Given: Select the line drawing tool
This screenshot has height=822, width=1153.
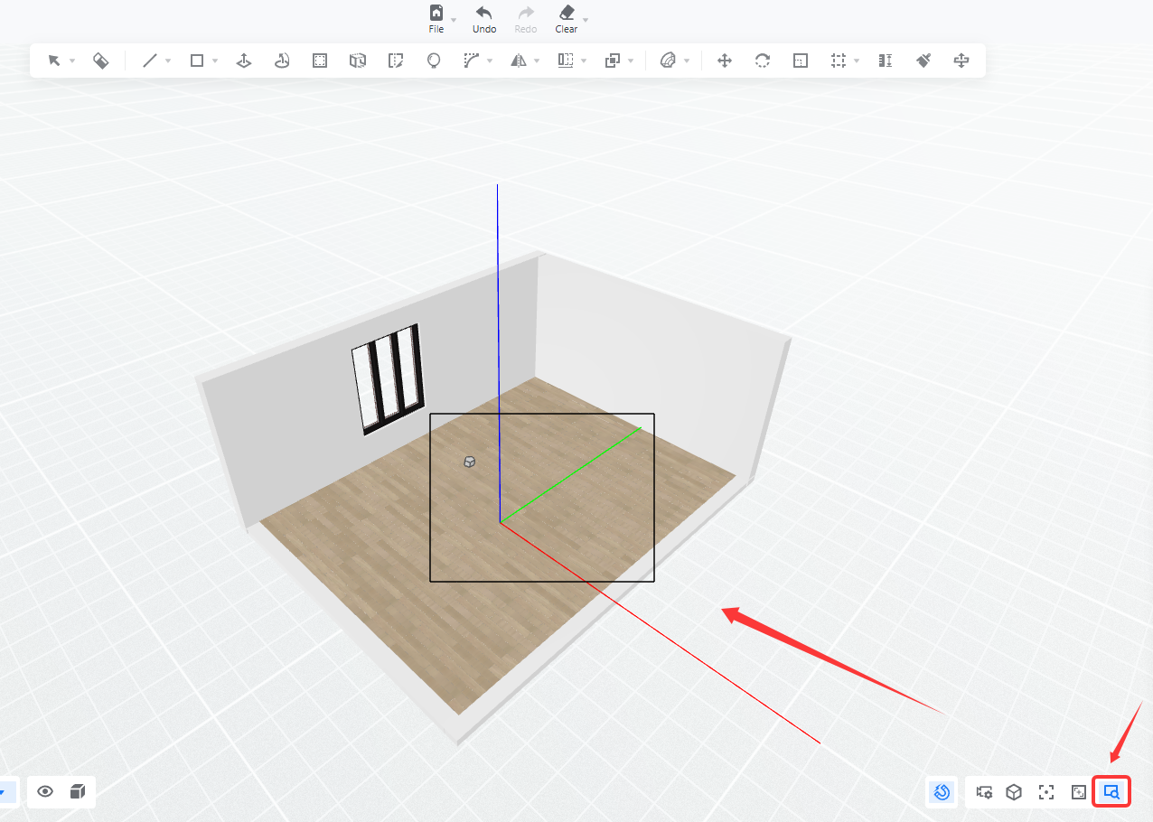Looking at the screenshot, I should click(150, 61).
